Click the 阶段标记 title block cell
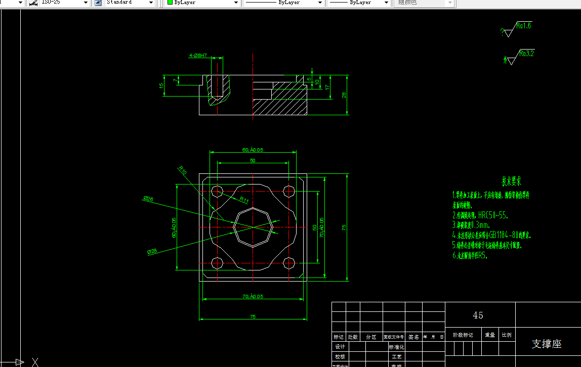Viewport: 581px width, 367px height. pyautogui.click(x=463, y=335)
